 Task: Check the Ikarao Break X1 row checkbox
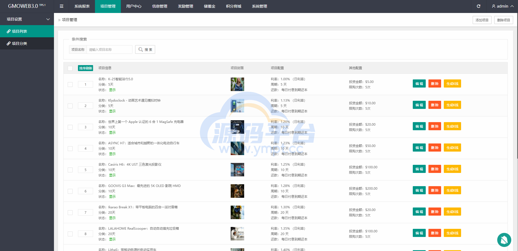(x=70, y=213)
